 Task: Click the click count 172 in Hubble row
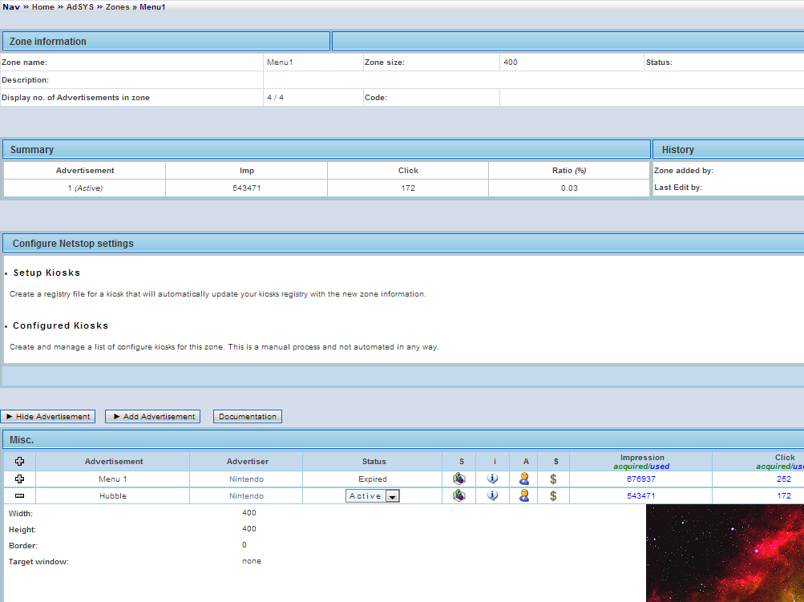[x=784, y=496]
